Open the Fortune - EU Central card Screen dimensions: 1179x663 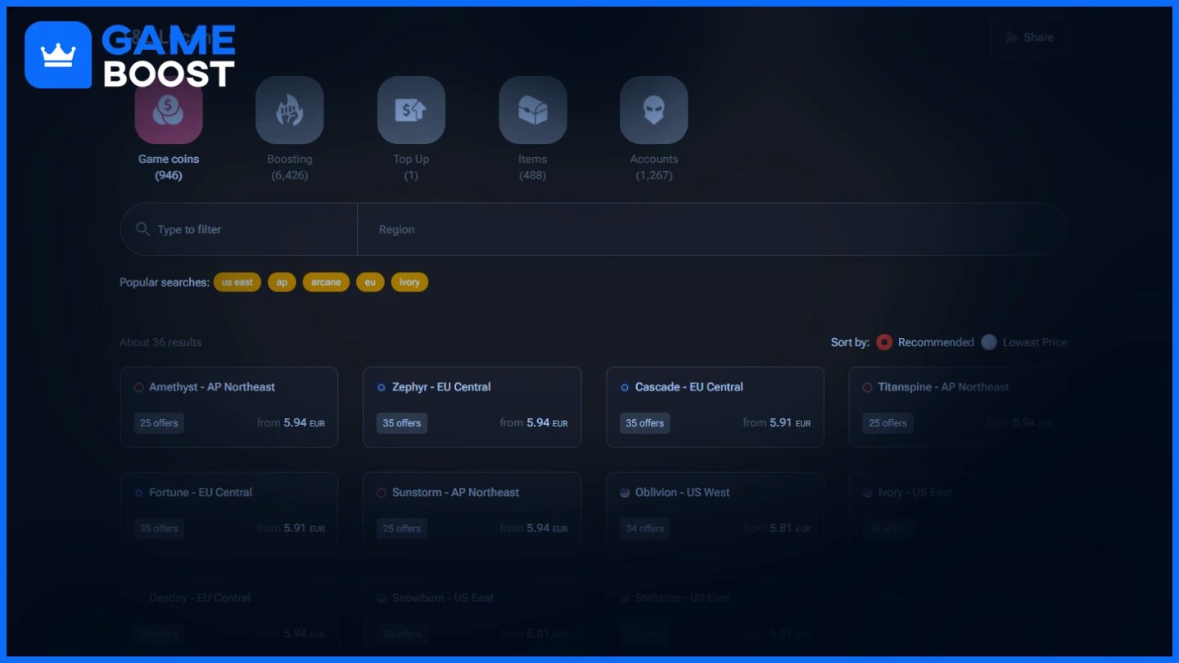[x=229, y=512]
